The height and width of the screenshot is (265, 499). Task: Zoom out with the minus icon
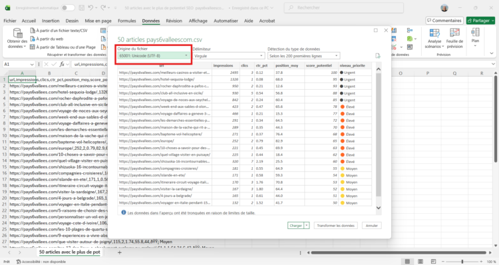443,262
